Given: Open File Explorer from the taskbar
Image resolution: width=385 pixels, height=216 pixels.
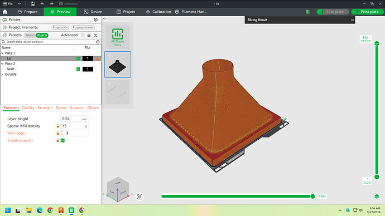Looking at the screenshot, I should coord(29,210).
